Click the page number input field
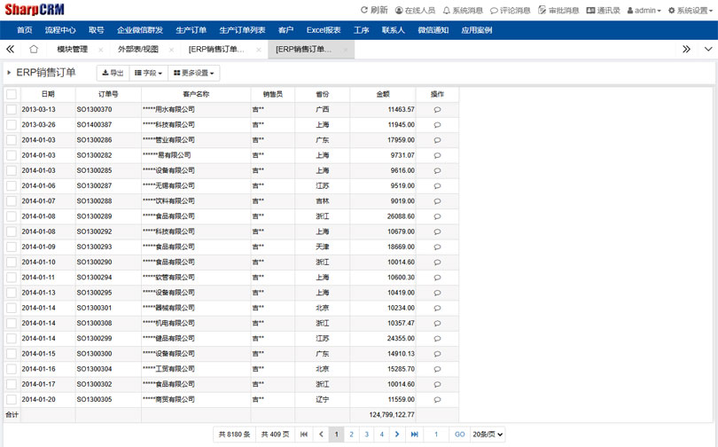718x447 pixels. [x=436, y=435]
